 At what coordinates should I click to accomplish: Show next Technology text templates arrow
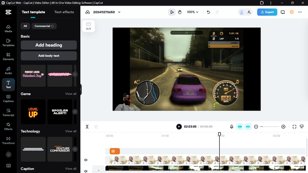pyautogui.click(x=75, y=149)
